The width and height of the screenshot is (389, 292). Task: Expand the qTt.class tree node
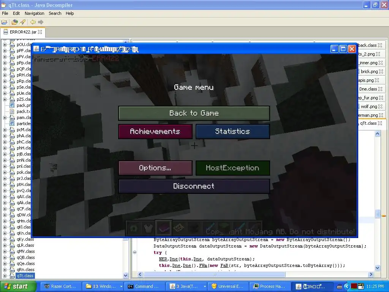[5, 276]
